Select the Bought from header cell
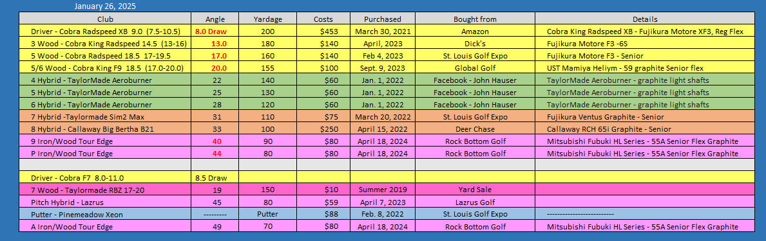This screenshot has height=241, width=766. 475,19
